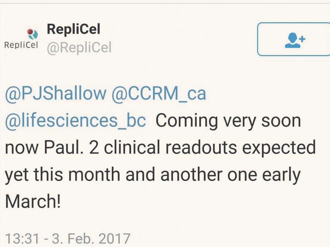Image resolution: width=330 pixels, height=247 pixels.
Task: Open the @PJShallow mention
Action: pos(55,93)
